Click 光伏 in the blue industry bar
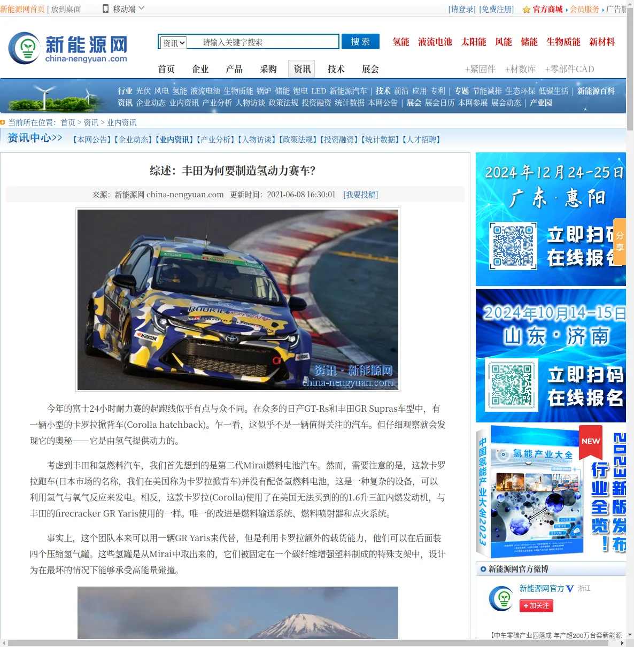 (x=143, y=91)
